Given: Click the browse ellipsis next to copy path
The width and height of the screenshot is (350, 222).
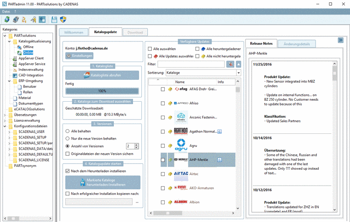Looking at the screenshot, I should pos(137,202).
